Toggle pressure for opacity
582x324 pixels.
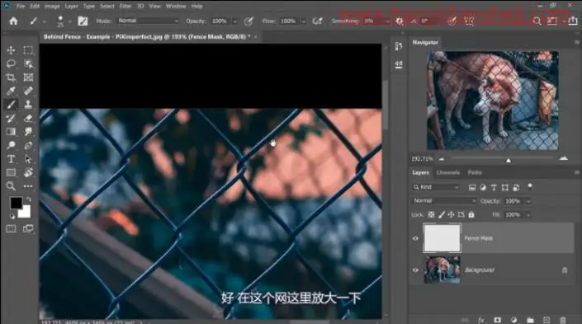click(x=248, y=21)
